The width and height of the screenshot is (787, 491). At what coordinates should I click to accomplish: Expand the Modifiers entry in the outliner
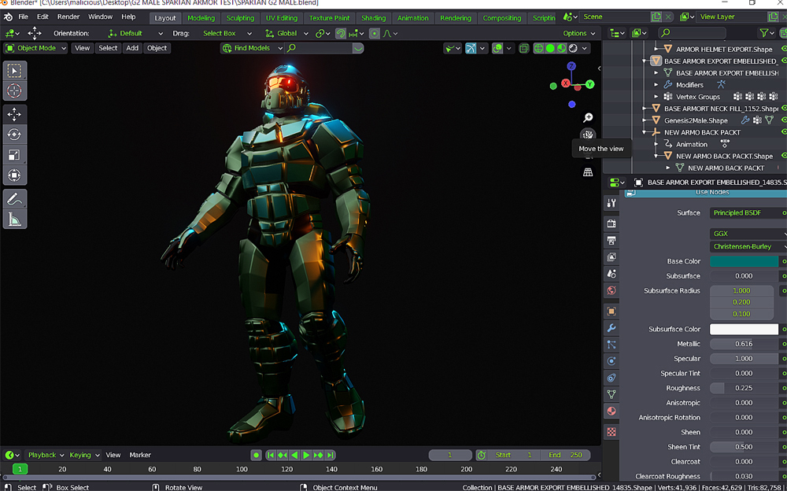(657, 85)
